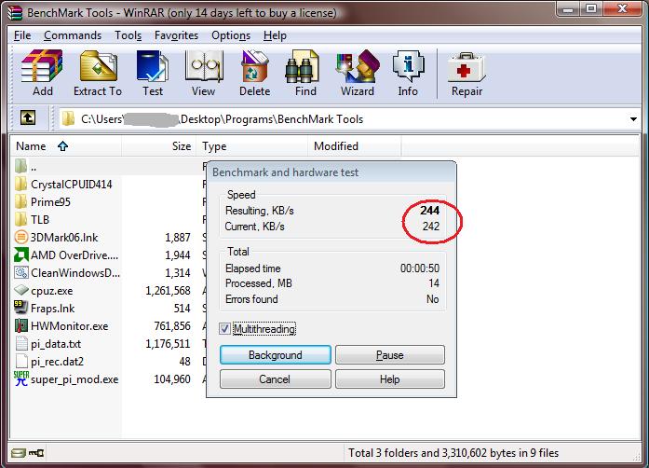
Task: Select the Prime95 folder icon
Action: point(21,202)
